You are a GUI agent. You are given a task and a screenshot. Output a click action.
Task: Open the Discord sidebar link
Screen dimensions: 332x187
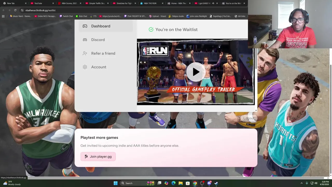point(106,40)
